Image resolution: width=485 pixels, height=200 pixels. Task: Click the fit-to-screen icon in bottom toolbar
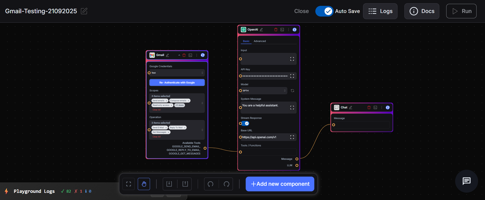(129, 184)
